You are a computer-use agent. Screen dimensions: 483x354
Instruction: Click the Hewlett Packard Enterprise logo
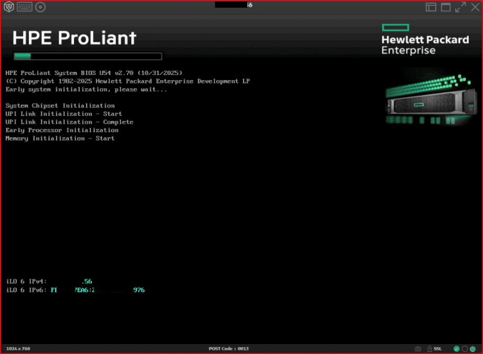(x=424, y=39)
